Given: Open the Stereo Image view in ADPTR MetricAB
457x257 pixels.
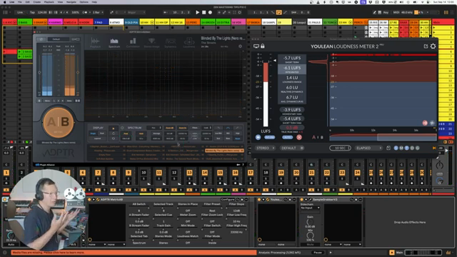Looking at the screenshot, I should pyautogui.click(x=151, y=43).
